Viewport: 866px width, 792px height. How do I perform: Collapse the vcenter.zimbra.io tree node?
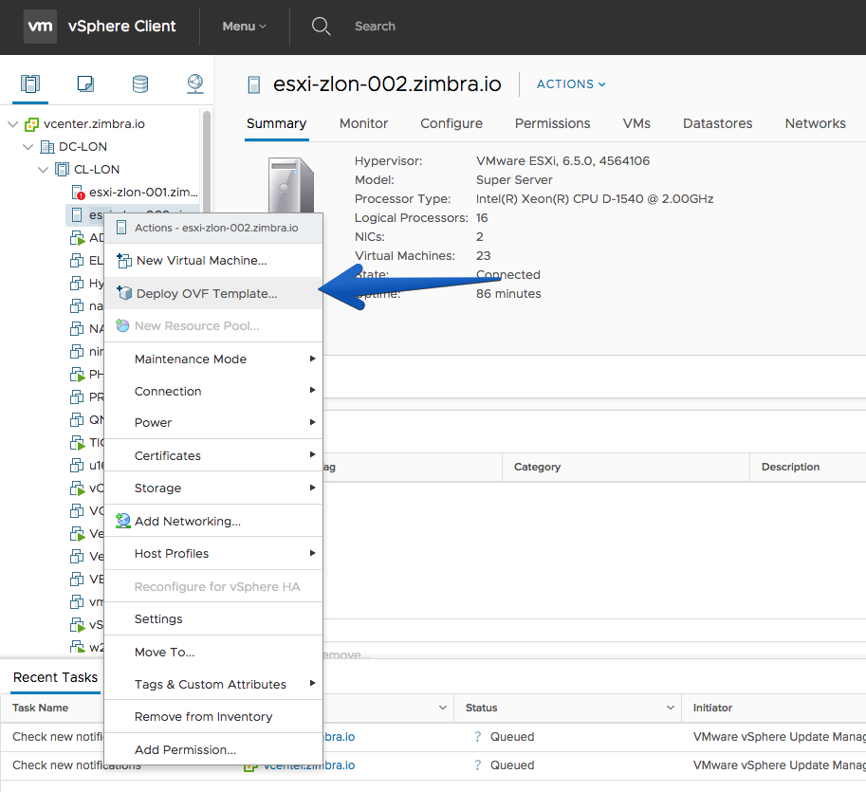tap(13, 124)
